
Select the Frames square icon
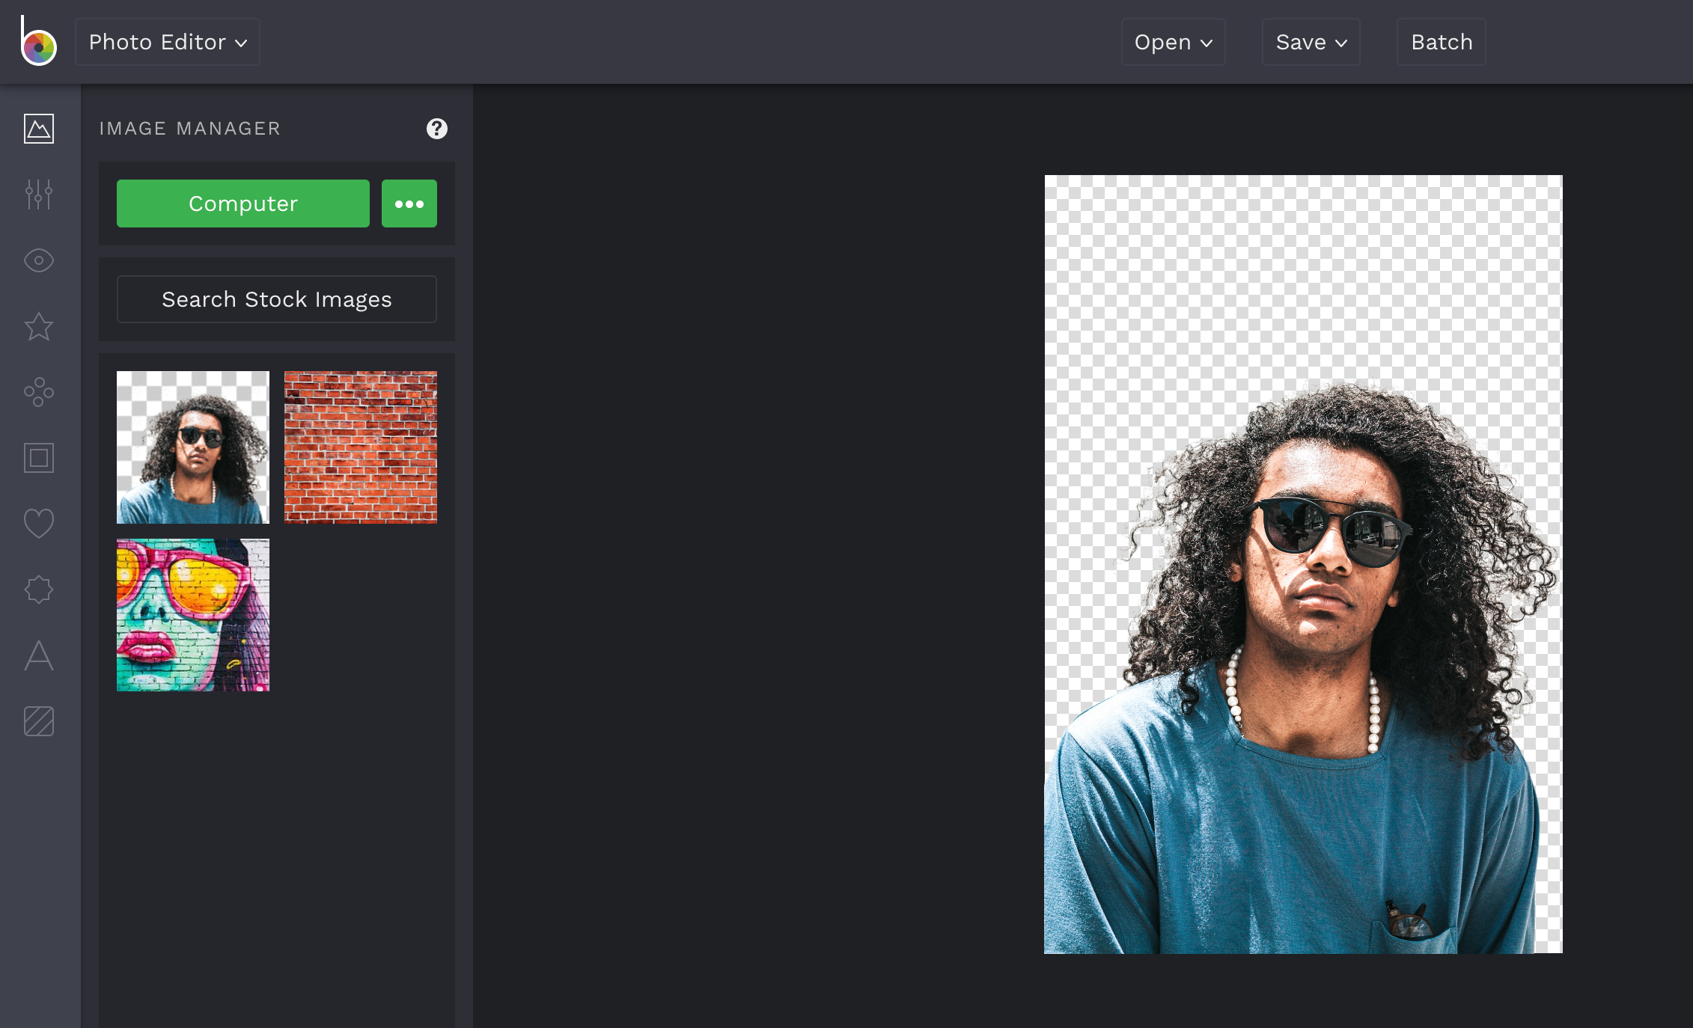click(x=39, y=458)
